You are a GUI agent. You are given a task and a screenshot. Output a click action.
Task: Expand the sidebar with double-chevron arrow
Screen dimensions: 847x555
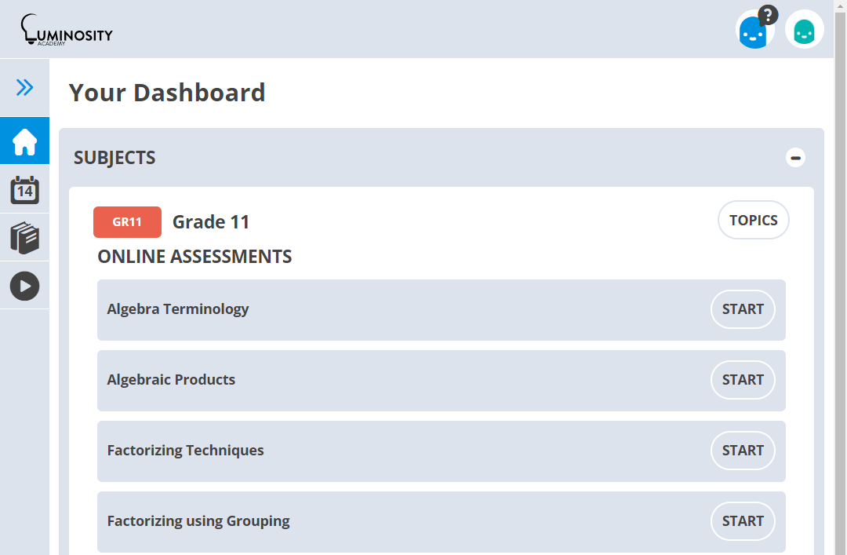(24, 87)
